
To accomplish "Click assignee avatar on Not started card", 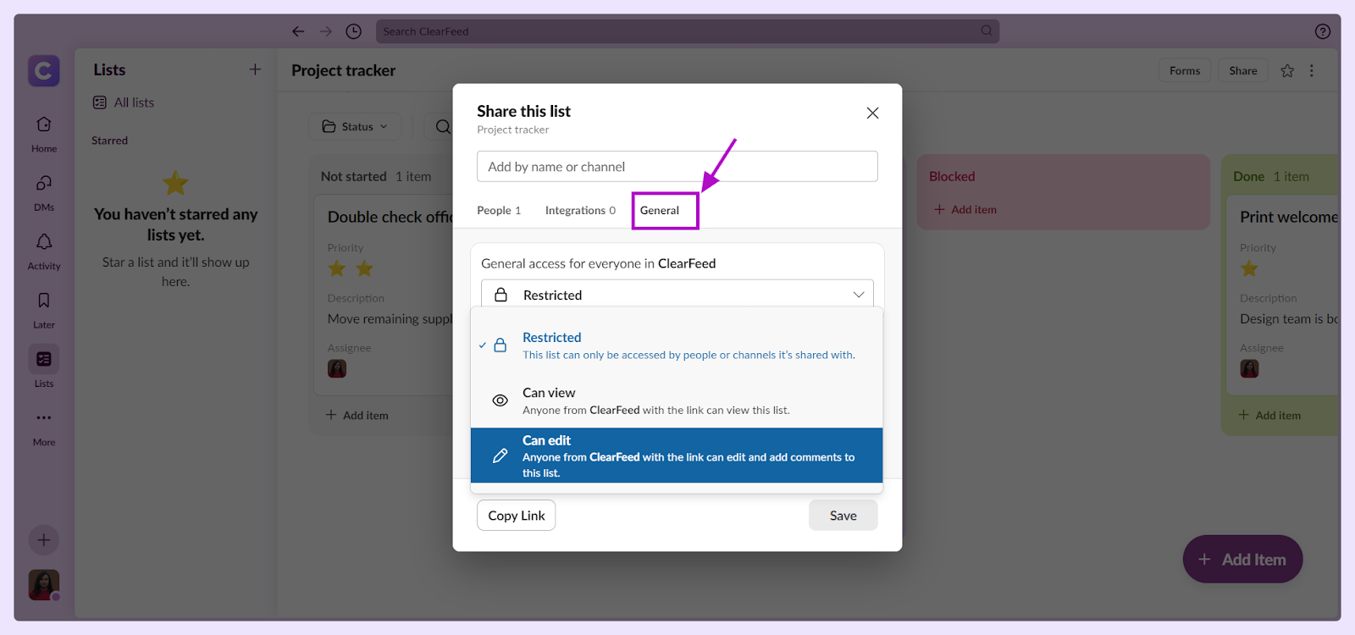I will click(x=337, y=368).
